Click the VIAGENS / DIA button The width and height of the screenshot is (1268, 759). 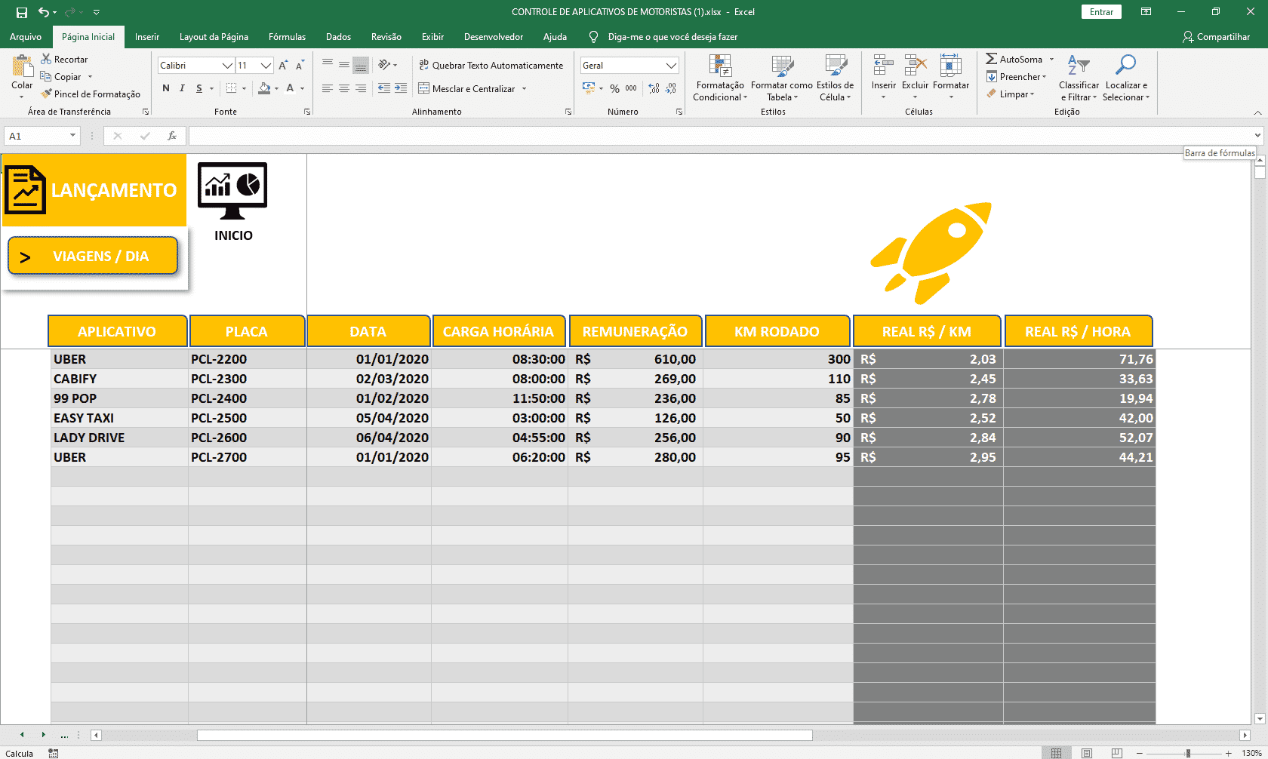pyautogui.click(x=93, y=256)
